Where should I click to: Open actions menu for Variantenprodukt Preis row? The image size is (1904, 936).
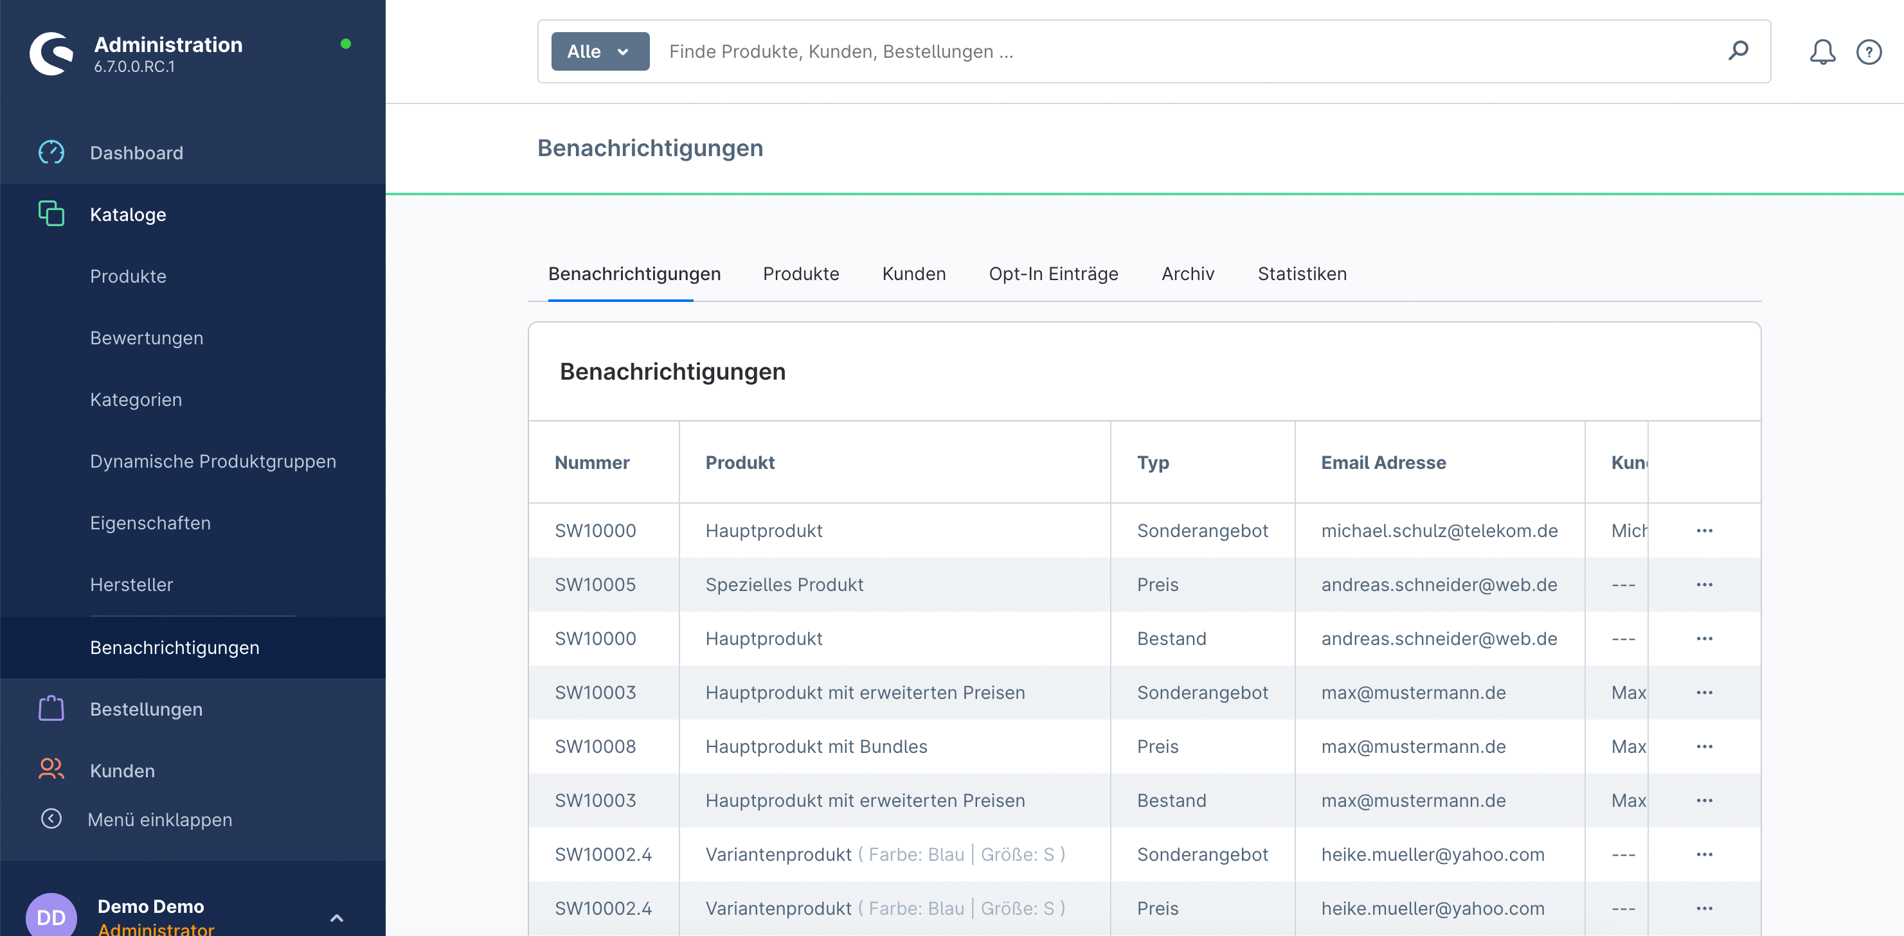tap(1705, 908)
